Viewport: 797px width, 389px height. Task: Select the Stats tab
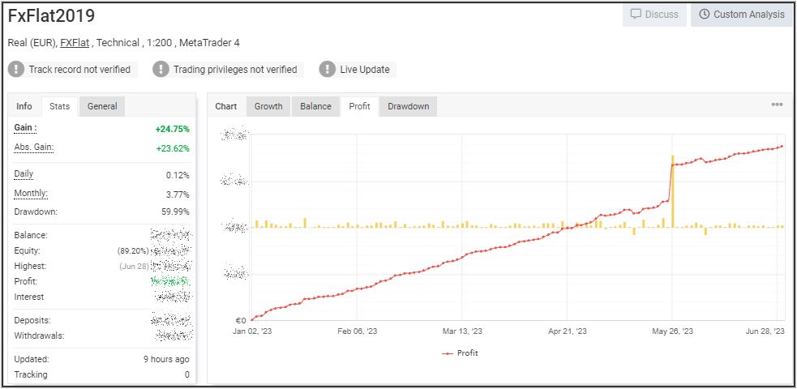(59, 106)
